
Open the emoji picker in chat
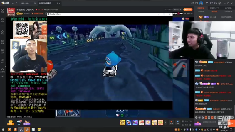[196, 118]
